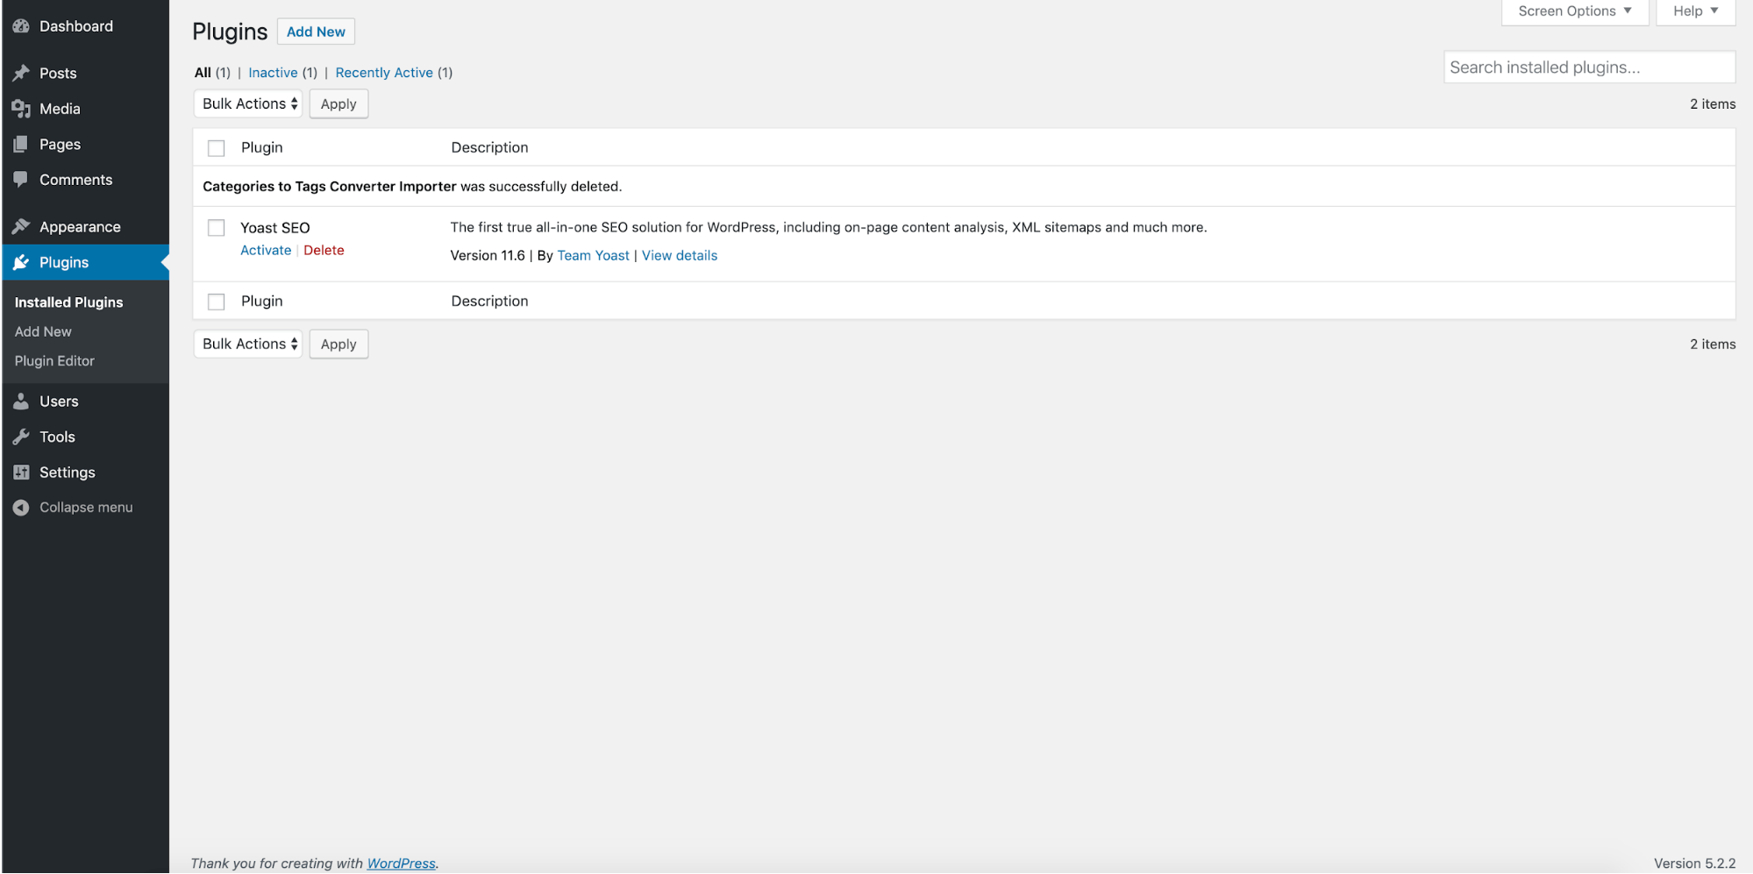Expand the Screen Options panel

(1574, 11)
